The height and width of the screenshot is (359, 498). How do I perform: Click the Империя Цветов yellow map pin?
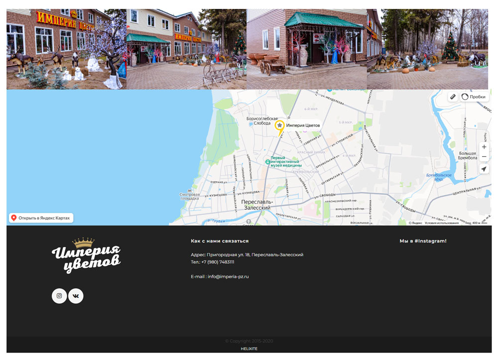point(280,125)
